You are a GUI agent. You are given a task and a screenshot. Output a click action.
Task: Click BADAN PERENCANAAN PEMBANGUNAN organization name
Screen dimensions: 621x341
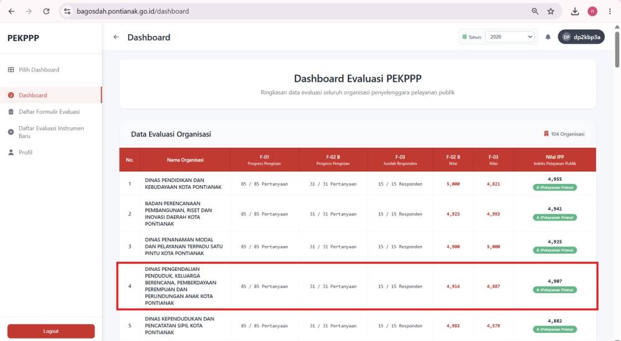[178, 214]
